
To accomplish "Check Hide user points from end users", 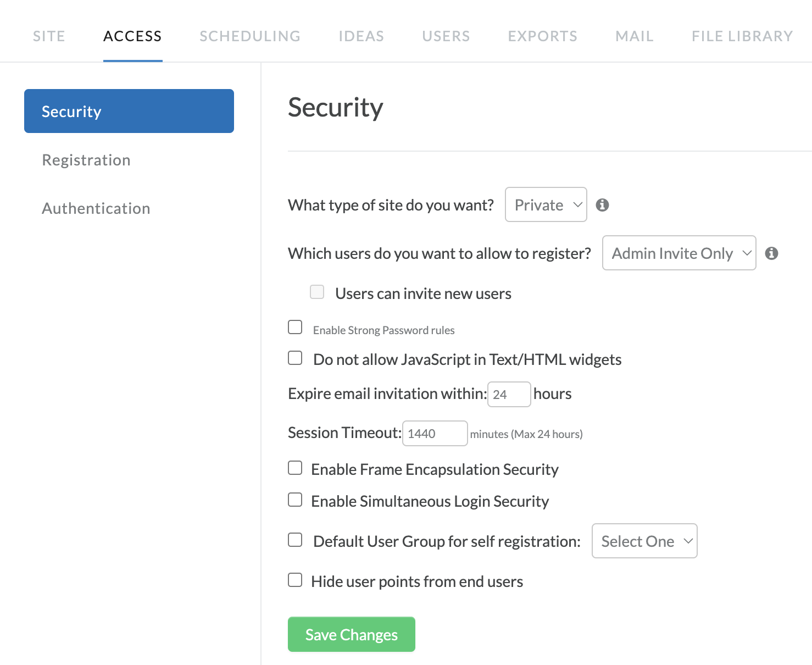I will [295, 580].
